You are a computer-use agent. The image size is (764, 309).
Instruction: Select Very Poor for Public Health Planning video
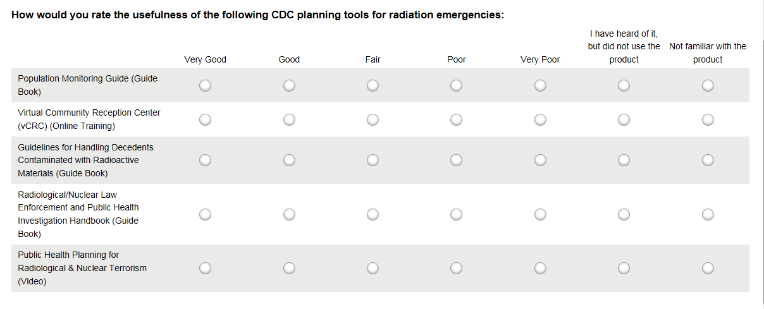pos(540,269)
